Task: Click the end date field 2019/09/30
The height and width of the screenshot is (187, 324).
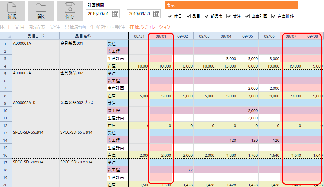Action: pos(140,14)
